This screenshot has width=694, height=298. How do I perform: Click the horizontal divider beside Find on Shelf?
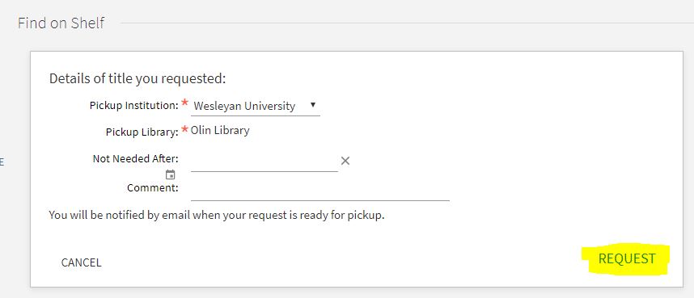[407, 23]
